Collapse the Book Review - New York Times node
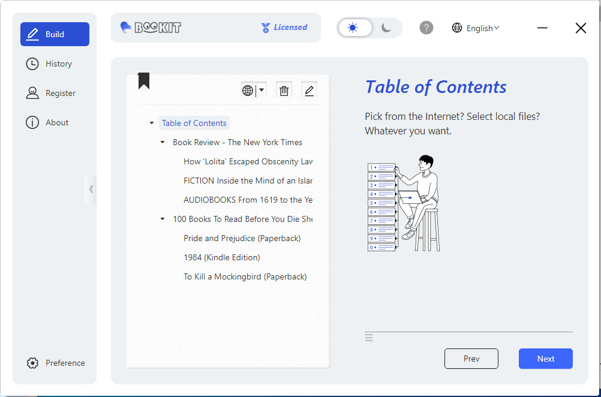601x397 pixels. tap(163, 142)
